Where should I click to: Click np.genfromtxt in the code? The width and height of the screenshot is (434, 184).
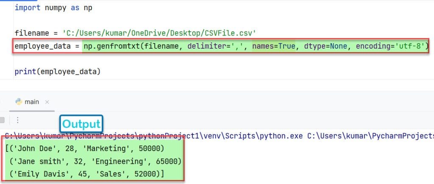[x=112, y=46]
